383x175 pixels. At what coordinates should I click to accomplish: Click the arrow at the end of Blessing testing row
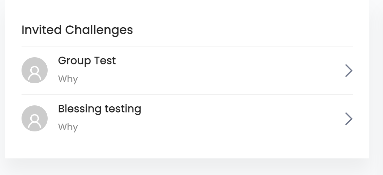coord(349,119)
